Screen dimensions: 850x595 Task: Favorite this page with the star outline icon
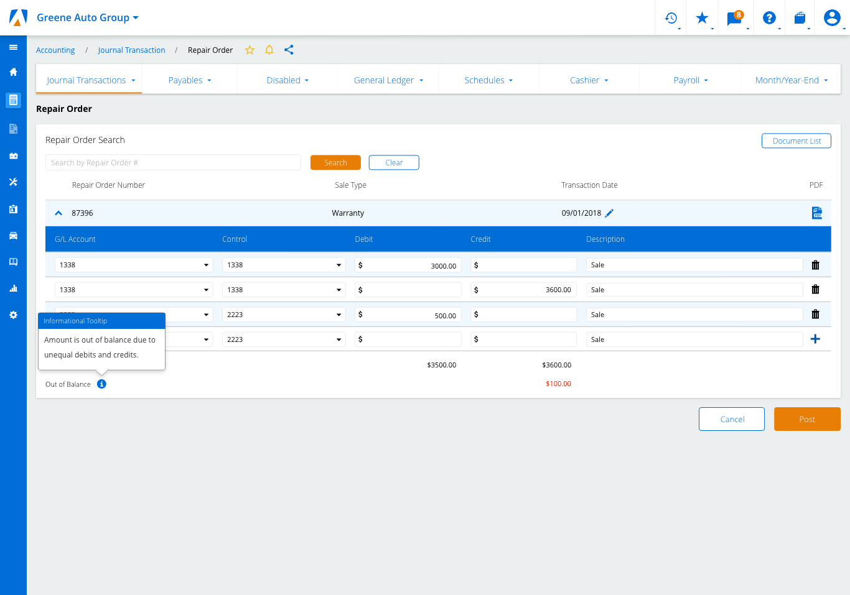(250, 50)
